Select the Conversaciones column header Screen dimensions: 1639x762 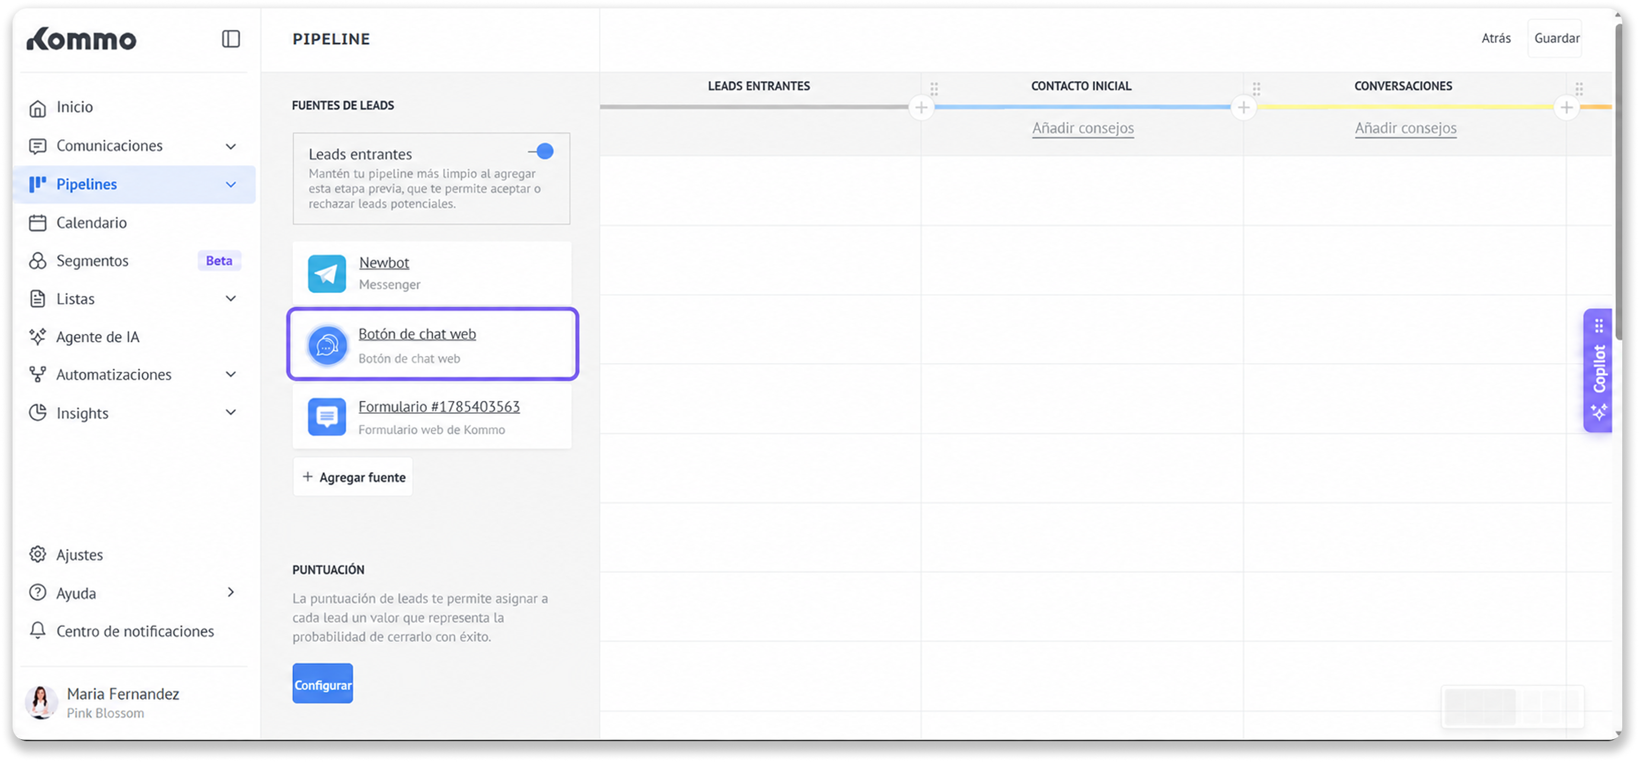click(1403, 86)
